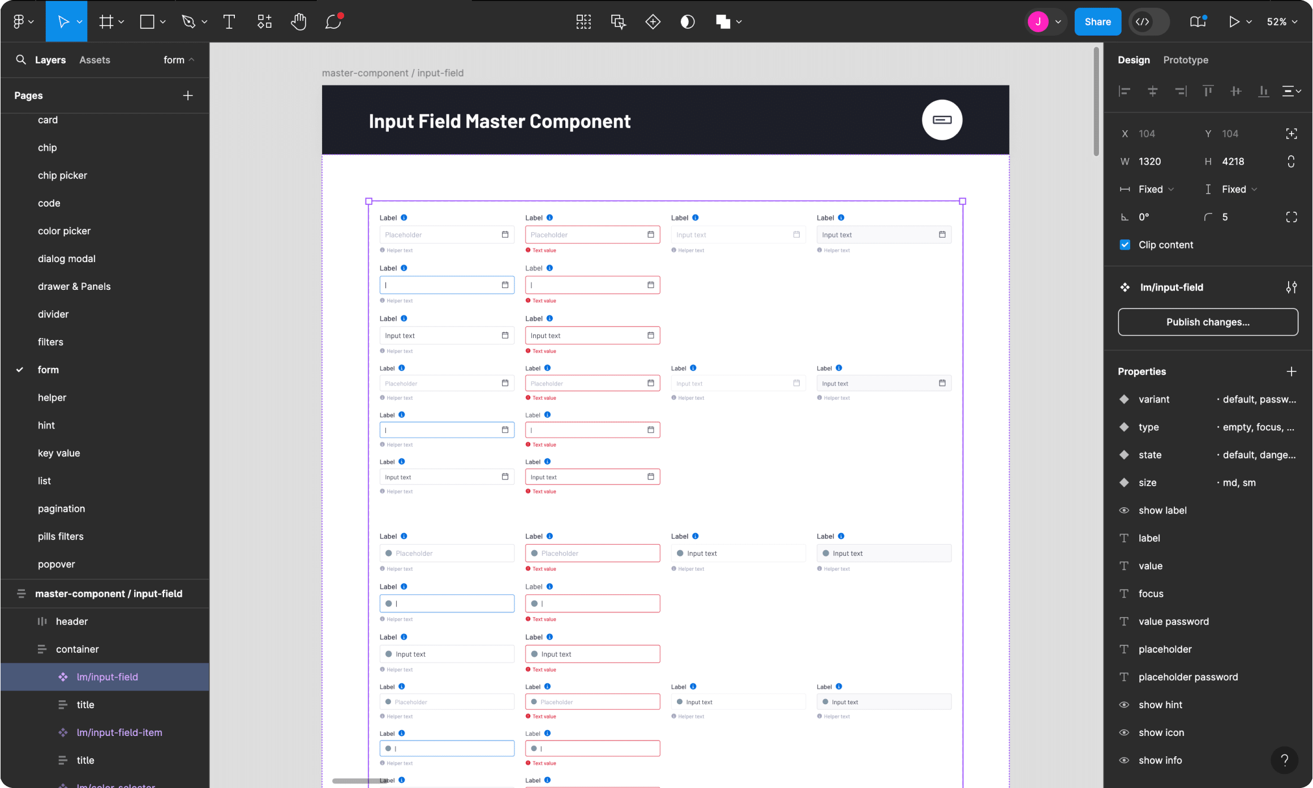1313x788 pixels.
Task: Switch to the Design tab
Action: pyautogui.click(x=1134, y=59)
